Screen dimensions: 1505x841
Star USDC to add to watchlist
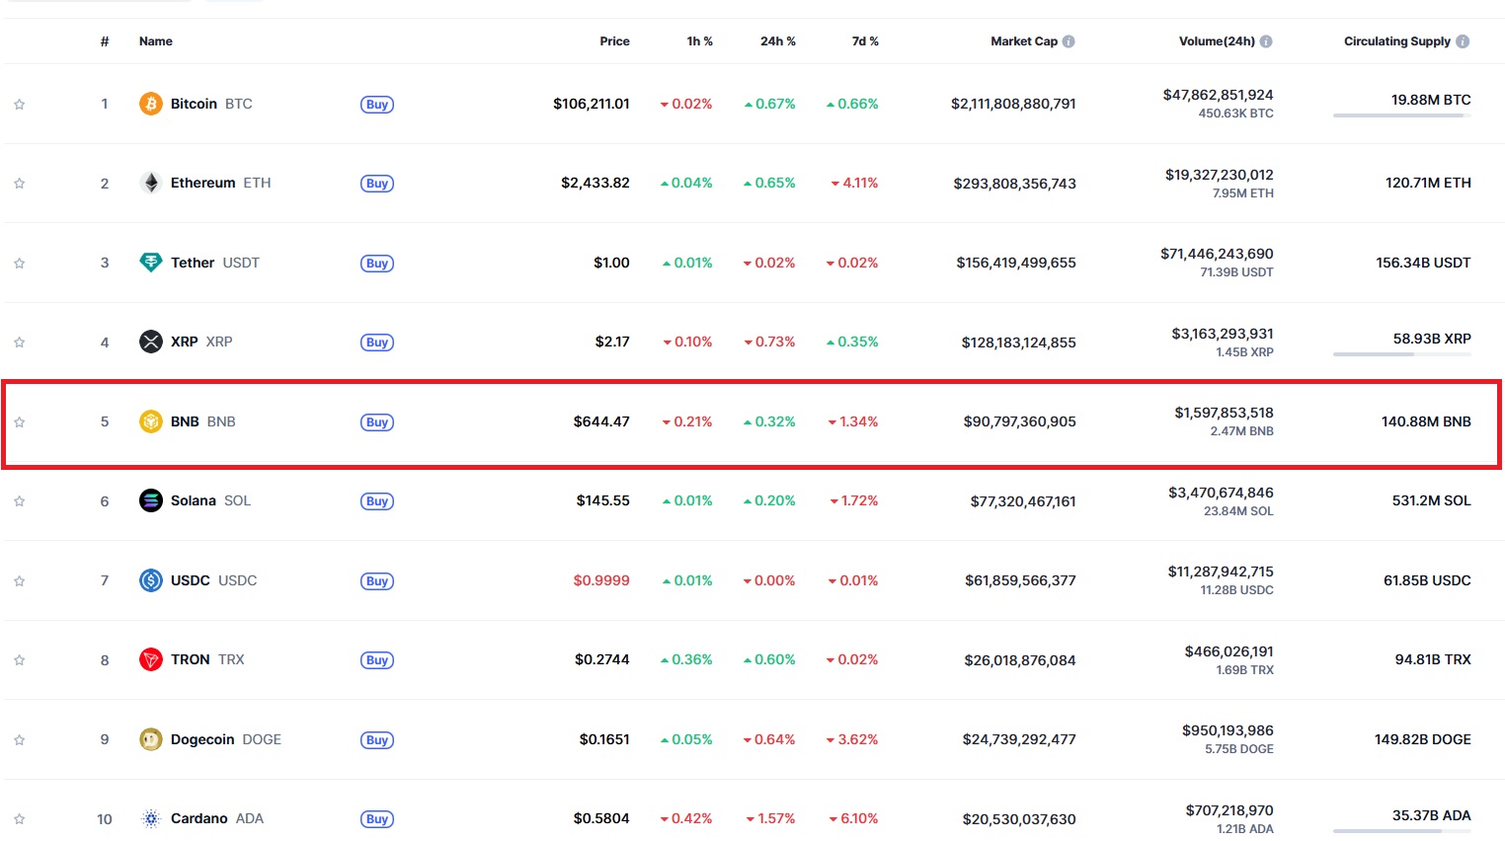(19, 580)
